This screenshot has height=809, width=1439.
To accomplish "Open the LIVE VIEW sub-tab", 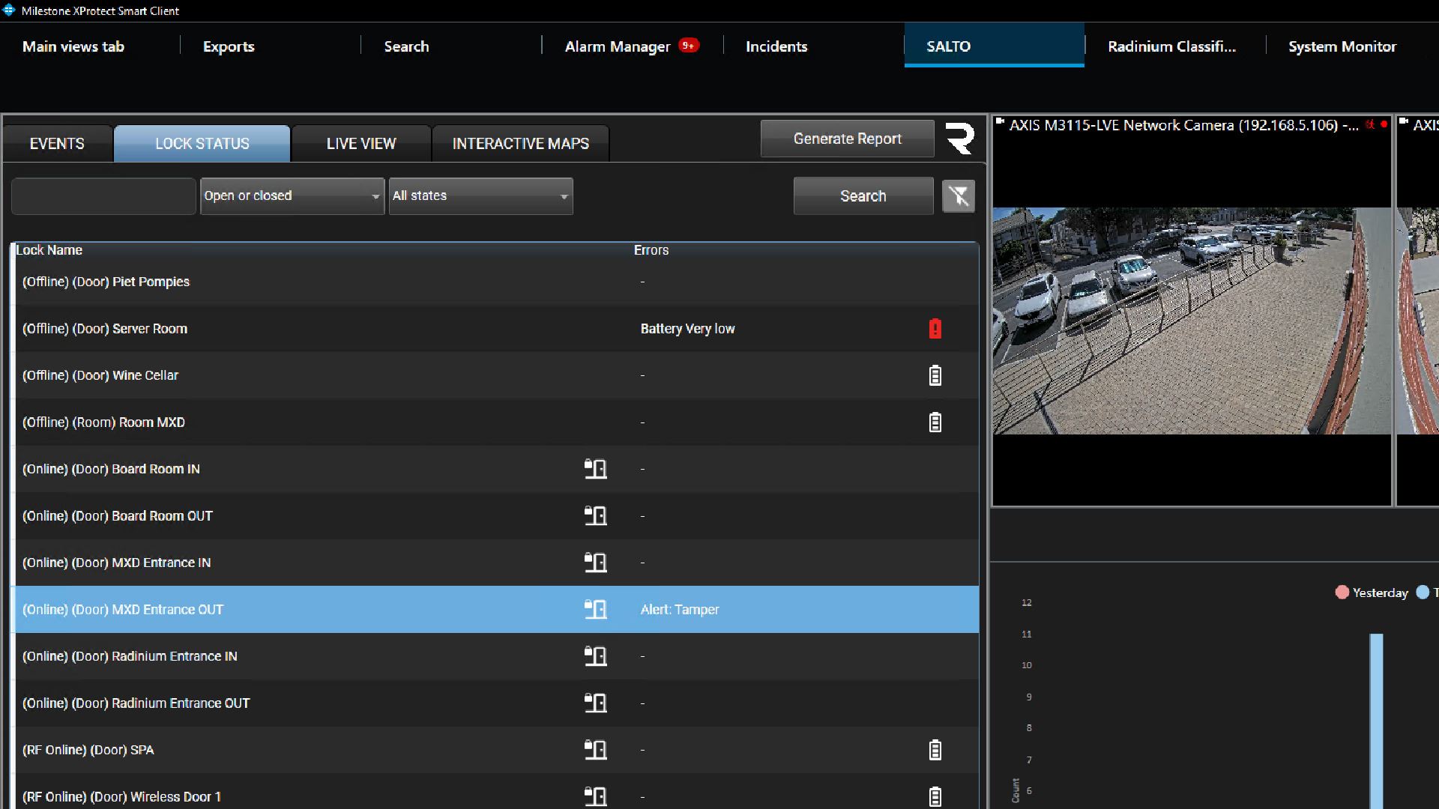I will [361, 144].
